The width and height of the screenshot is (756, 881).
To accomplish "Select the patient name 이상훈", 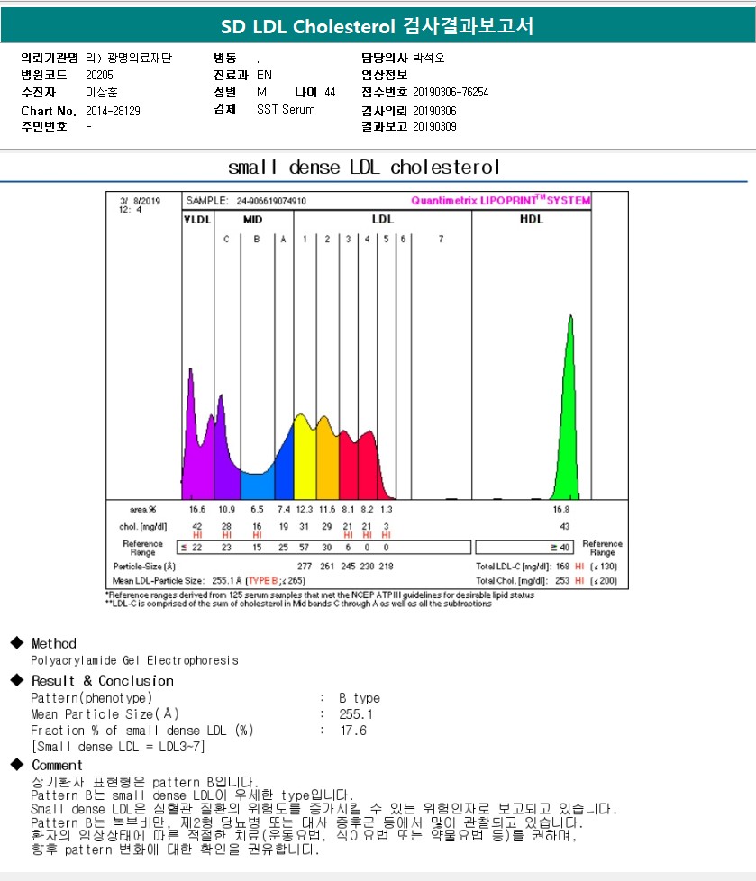I will tap(102, 92).
